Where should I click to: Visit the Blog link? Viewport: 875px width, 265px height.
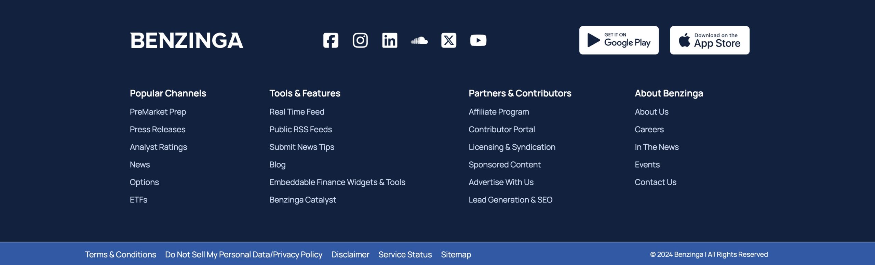(277, 165)
